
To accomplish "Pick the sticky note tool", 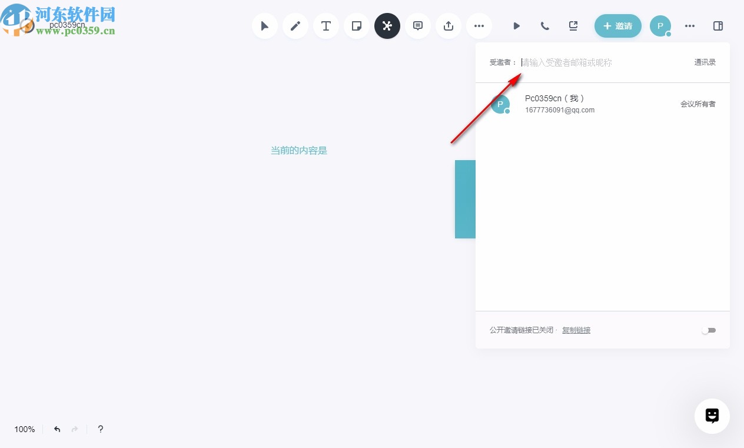I will [x=357, y=26].
